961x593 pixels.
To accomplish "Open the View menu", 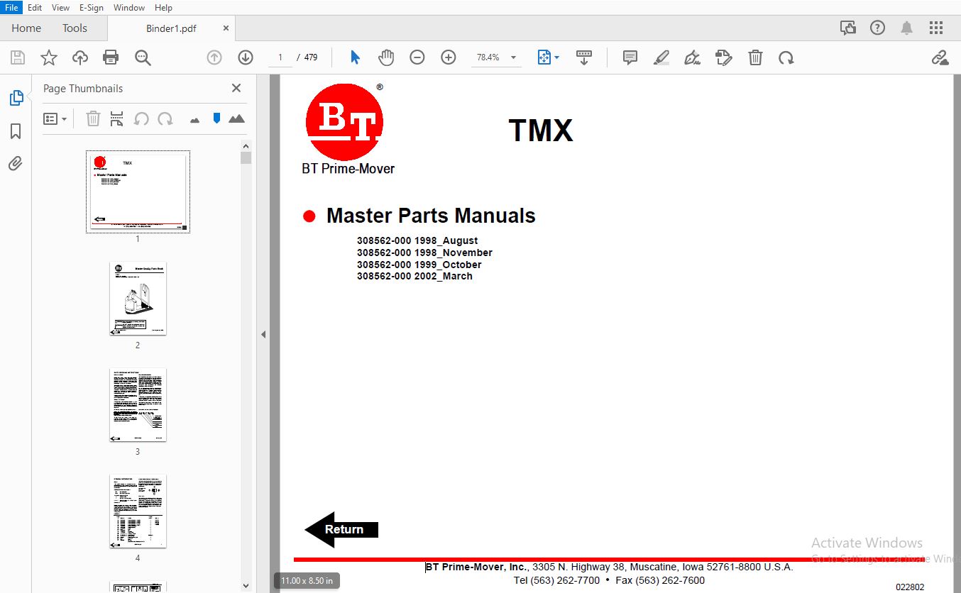I will [x=61, y=7].
